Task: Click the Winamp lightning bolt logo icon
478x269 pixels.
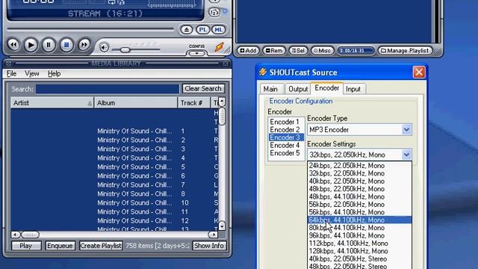Action: click(219, 47)
